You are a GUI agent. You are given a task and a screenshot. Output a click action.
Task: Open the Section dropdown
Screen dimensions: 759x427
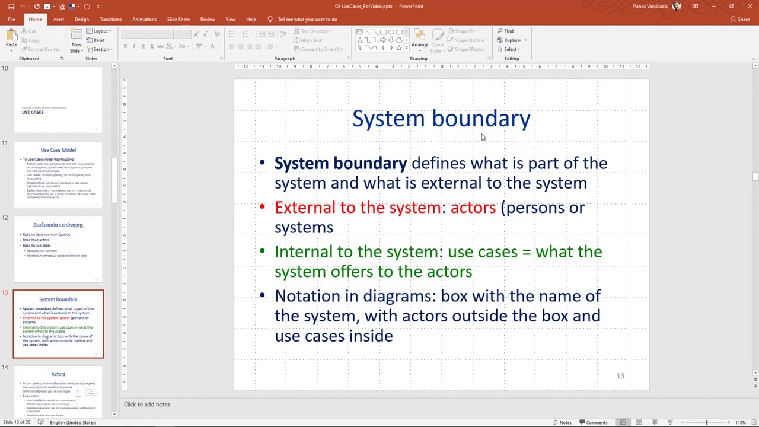click(99, 49)
